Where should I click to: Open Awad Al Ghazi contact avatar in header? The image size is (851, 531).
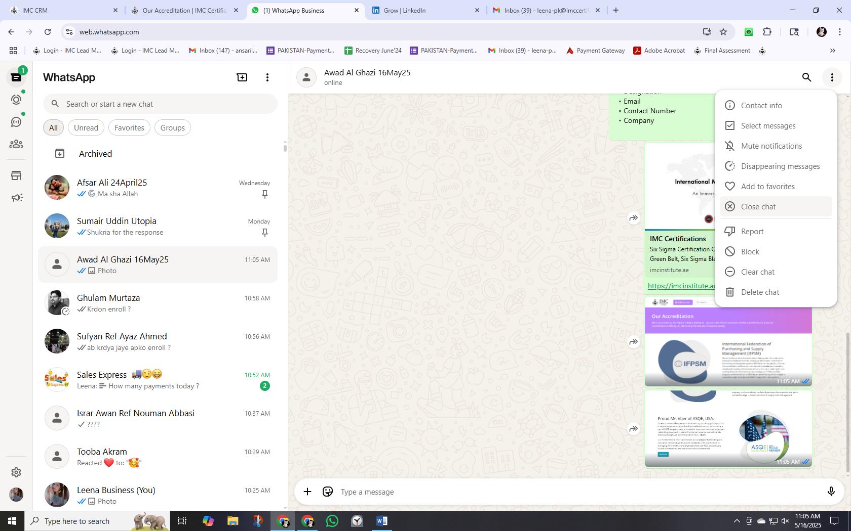click(306, 77)
